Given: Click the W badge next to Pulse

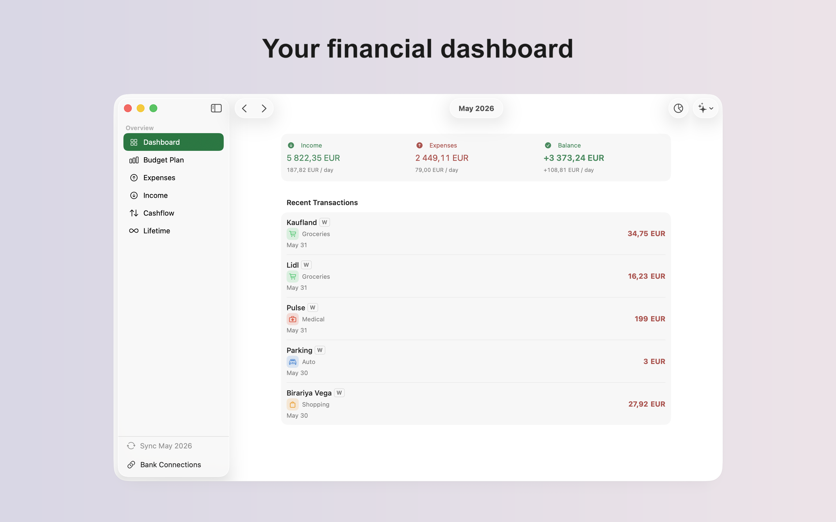Looking at the screenshot, I should (x=313, y=308).
